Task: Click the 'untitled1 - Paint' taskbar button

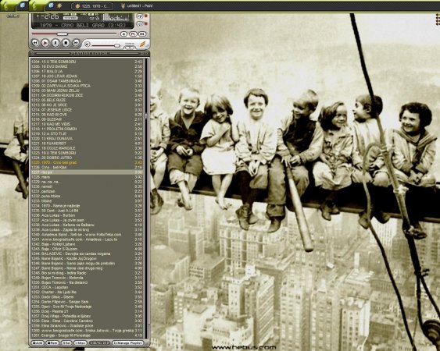Action: click(x=137, y=6)
